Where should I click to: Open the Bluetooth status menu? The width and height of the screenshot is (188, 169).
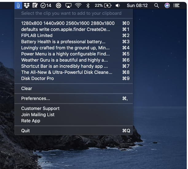coord(88,6)
